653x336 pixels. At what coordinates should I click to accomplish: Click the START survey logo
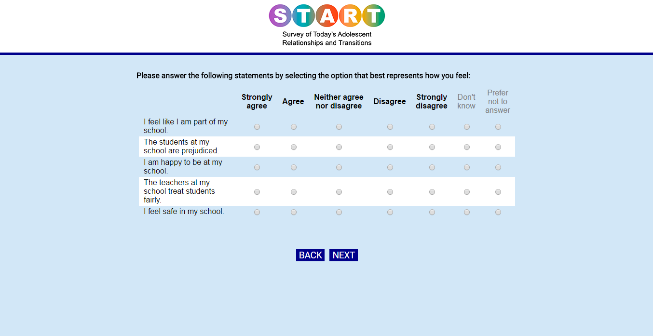327,25
